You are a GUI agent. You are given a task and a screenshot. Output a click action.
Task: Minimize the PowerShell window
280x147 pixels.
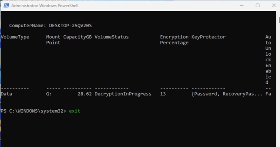tap(242, 6)
